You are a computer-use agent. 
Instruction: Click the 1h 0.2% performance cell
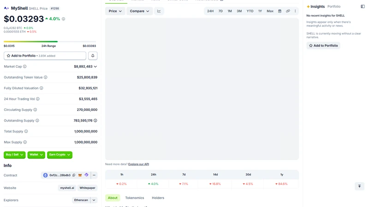tap(121, 184)
